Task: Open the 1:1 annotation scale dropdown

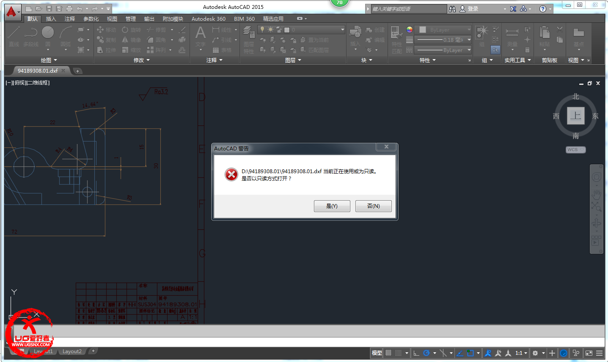Action: [521, 353]
